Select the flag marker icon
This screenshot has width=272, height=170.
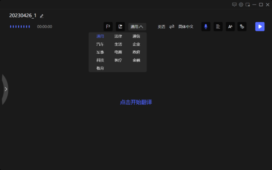coord(108,26)
